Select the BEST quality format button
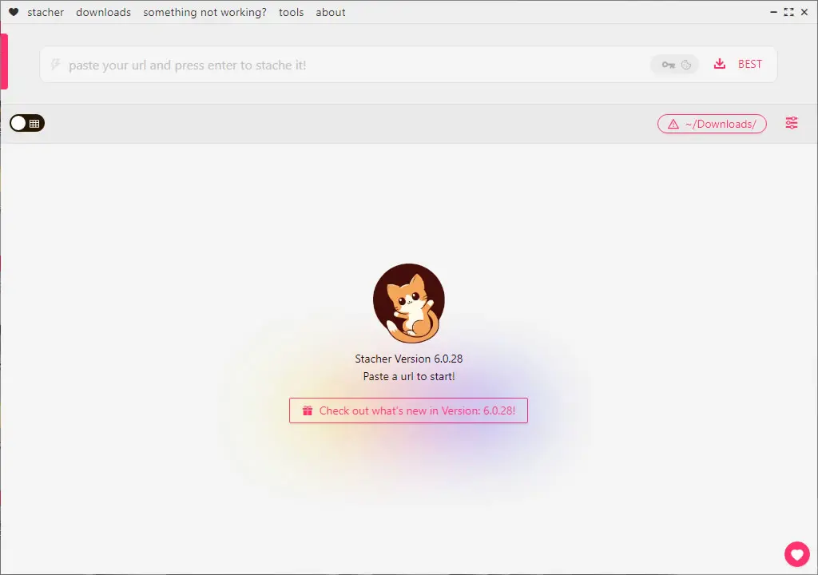This screenshot has width=818, height=575. [x=749, y=64]
